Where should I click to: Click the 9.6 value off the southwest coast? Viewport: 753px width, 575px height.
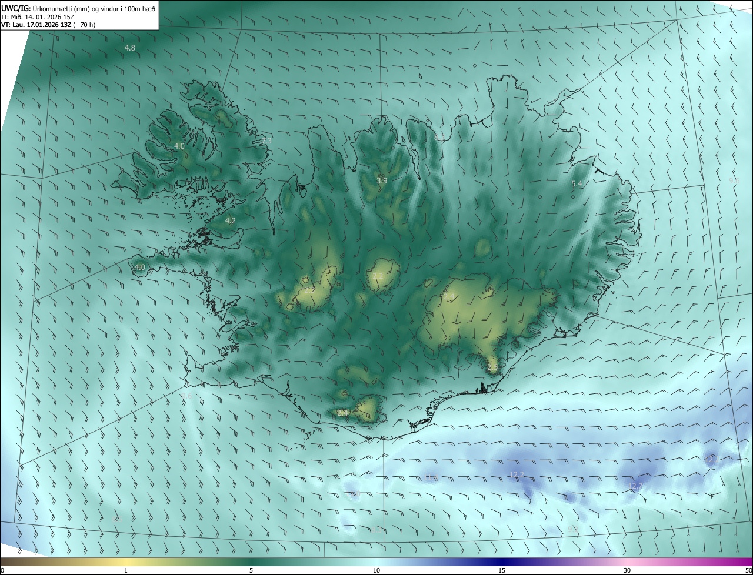[x=187, y=396]
